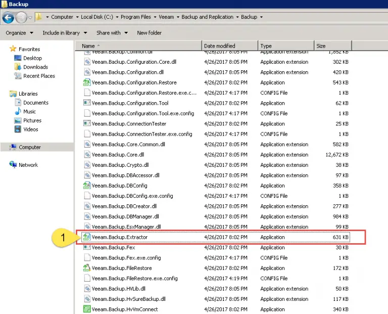
Task: Sort by Type column header
Action: [x=286, y=46]
